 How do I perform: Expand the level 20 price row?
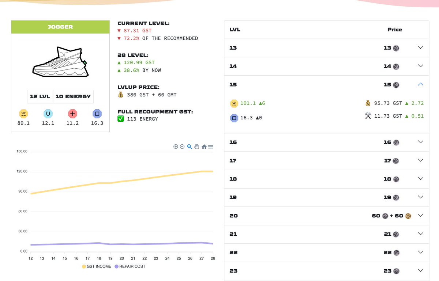tap(420, 215)
